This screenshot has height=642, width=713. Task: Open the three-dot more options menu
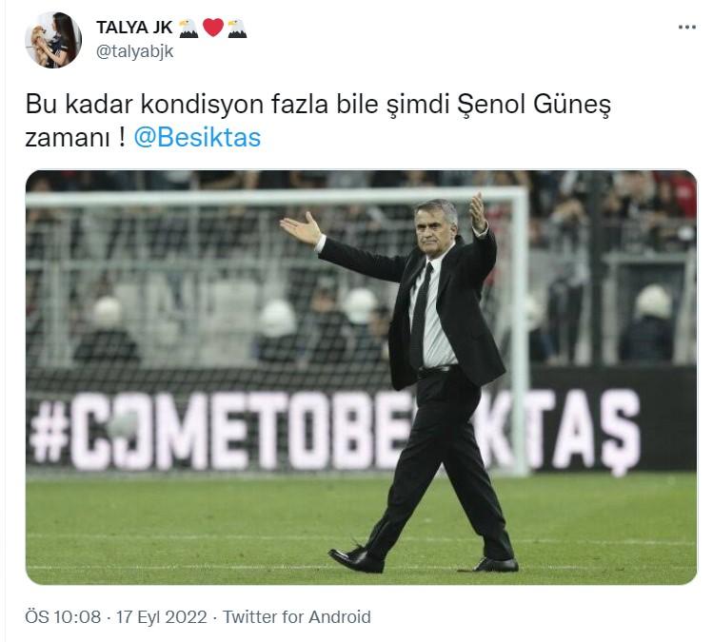click(686, 28)
